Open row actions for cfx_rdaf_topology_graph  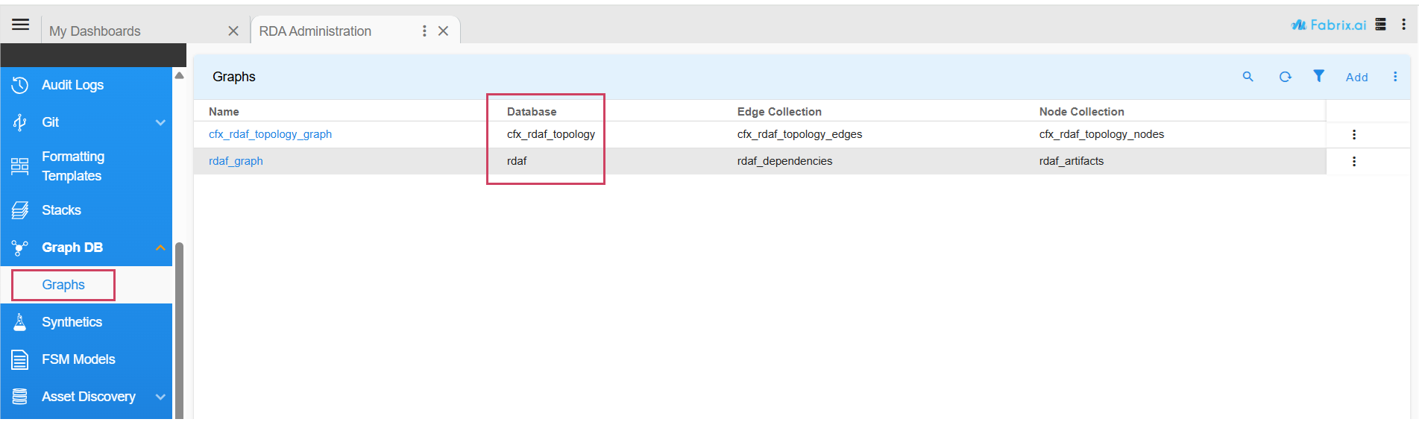[1353, 135]
